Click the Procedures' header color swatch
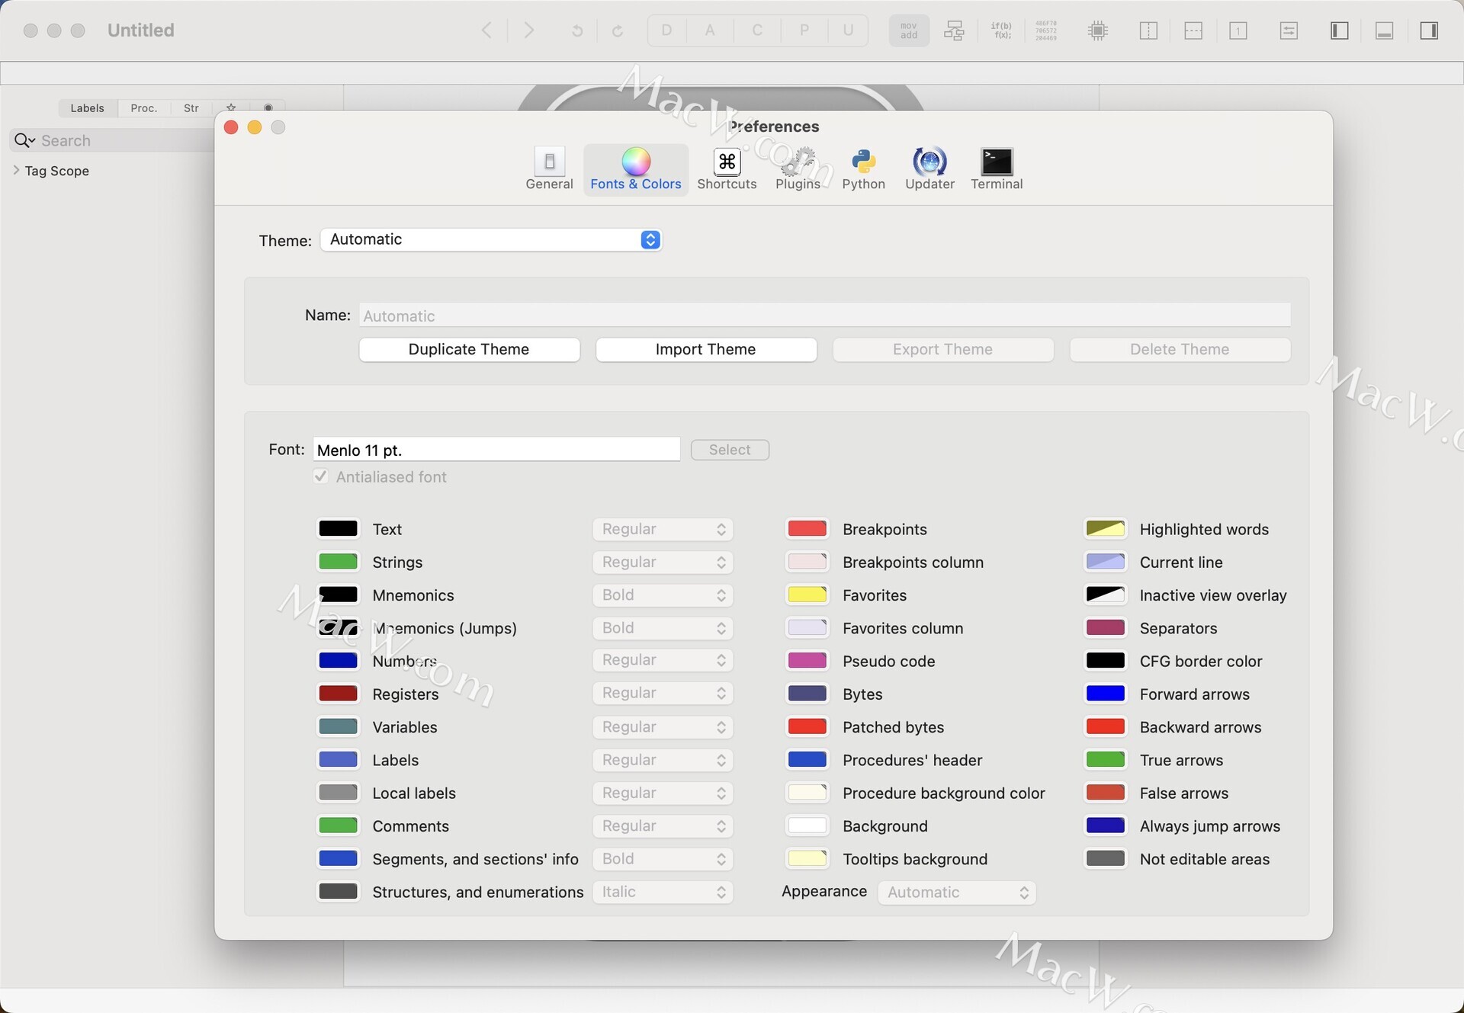This screenshot has height=1013, width=1464. pyautogui.click(x=807, y=759)
